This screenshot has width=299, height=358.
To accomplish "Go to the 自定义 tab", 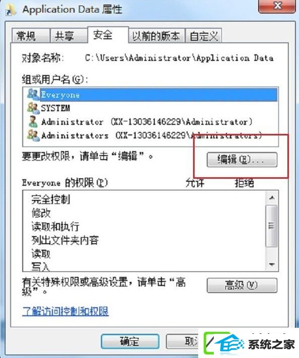I will [203, 36].
